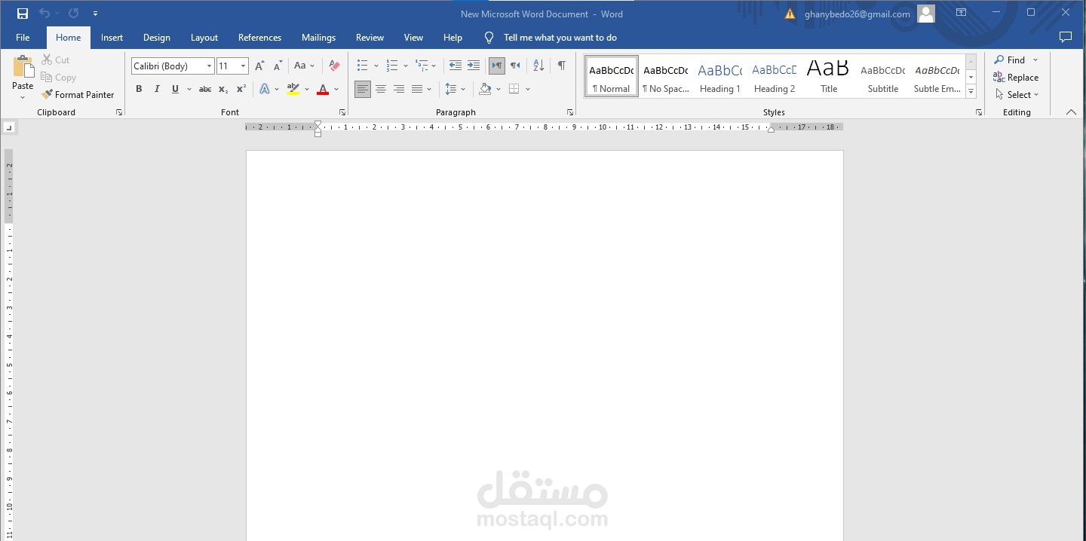Set left-to-right text direction
This screenshot has height=541, width=1086.
pos(496,66)
